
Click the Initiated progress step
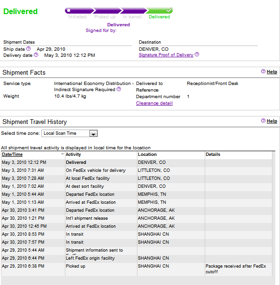77,17
